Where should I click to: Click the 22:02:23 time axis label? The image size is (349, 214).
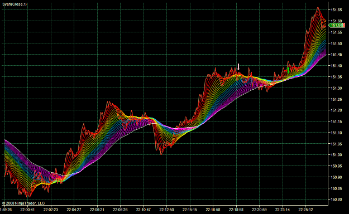[50, 210]
